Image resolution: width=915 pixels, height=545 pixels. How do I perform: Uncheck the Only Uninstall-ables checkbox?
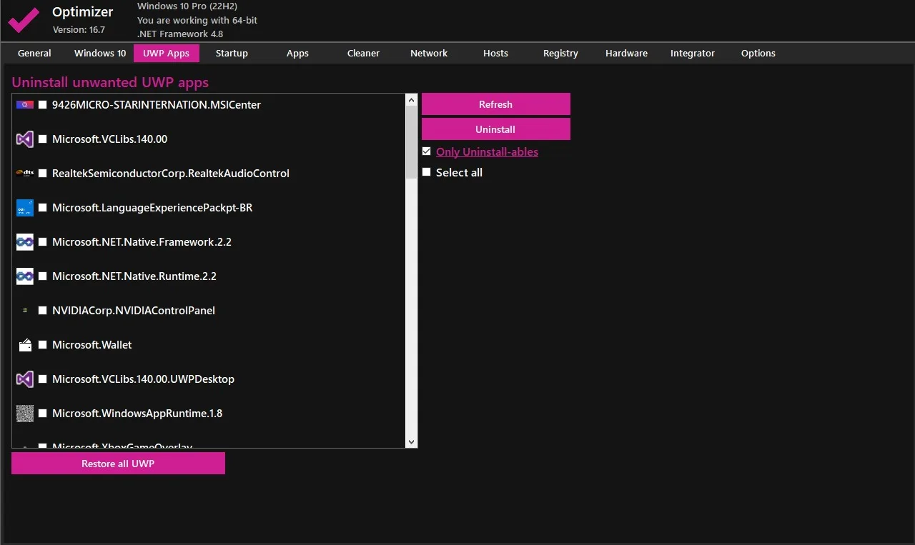(427, 151)
